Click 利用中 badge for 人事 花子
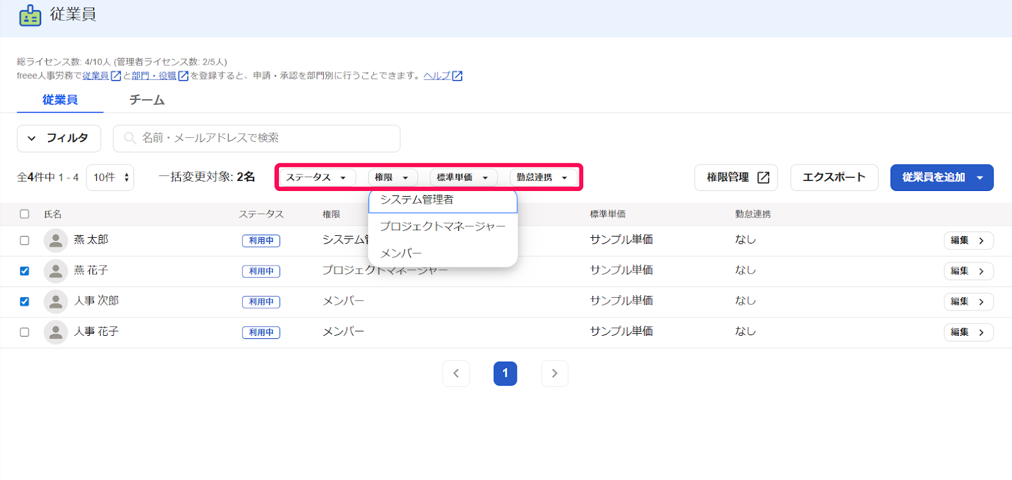Image resolution: width=1012 pixels, height=480 pixels. point(261,332)
